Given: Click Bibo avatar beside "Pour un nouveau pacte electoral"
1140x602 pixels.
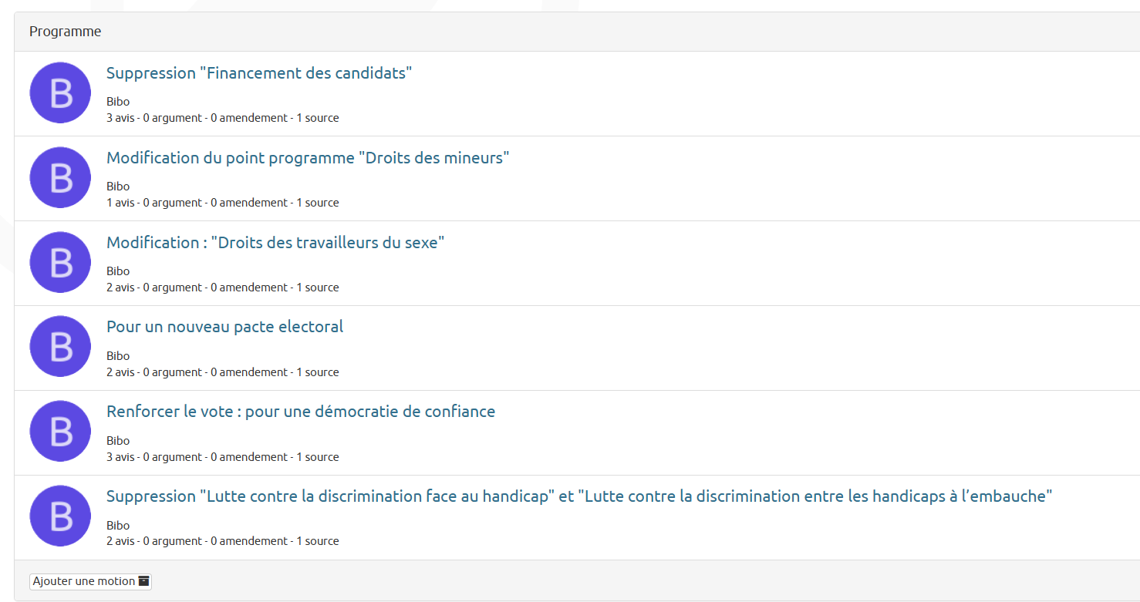Looking at the screenshot, I should point(60,347).
